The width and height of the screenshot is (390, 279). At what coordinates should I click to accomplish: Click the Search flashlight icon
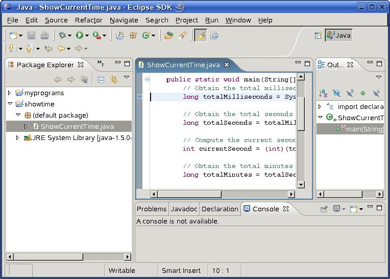click(x=182, y=36)
